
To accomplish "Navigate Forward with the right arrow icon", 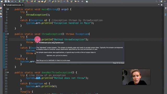I will pyautogui.click(x=82, y=1).
